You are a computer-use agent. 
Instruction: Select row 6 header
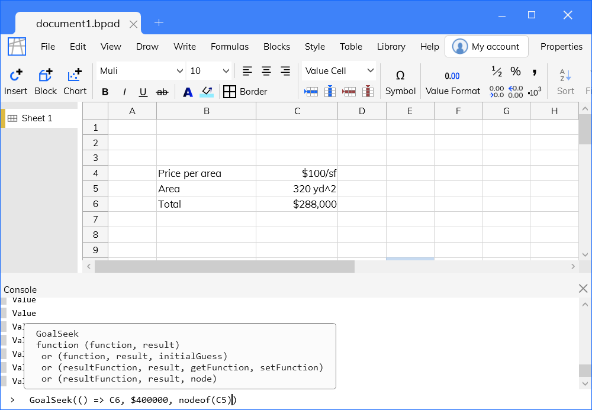[95, 204]
